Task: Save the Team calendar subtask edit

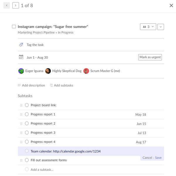Action: click(x=158, y=158)
